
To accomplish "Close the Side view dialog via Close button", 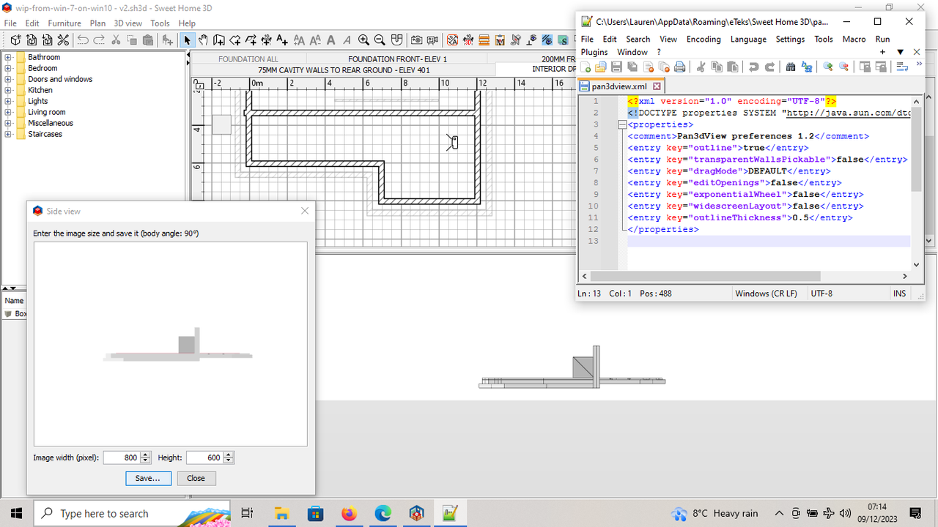I will 196,478.
